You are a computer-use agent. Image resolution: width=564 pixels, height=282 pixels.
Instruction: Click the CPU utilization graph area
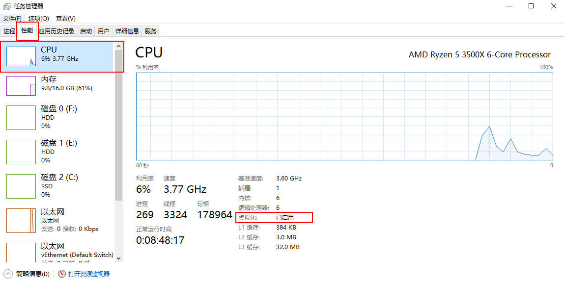pyautogui.click(x=344, y=116)
